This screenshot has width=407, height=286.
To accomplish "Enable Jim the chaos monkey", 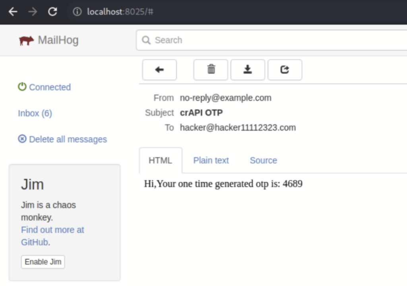I will click(x=43, y=262).
